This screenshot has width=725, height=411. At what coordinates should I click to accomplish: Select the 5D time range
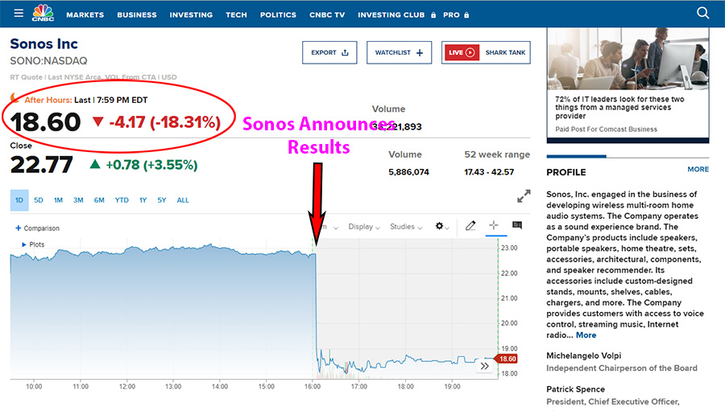point(39,200)
